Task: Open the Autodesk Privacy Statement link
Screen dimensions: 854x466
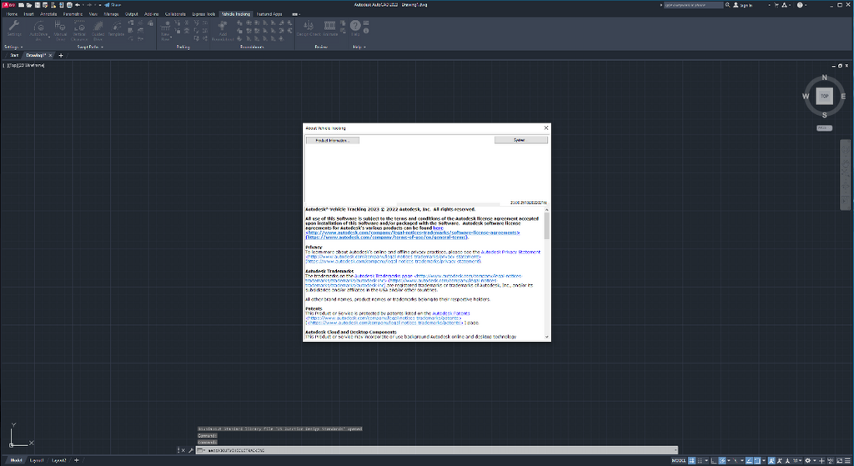Action: 510,252
